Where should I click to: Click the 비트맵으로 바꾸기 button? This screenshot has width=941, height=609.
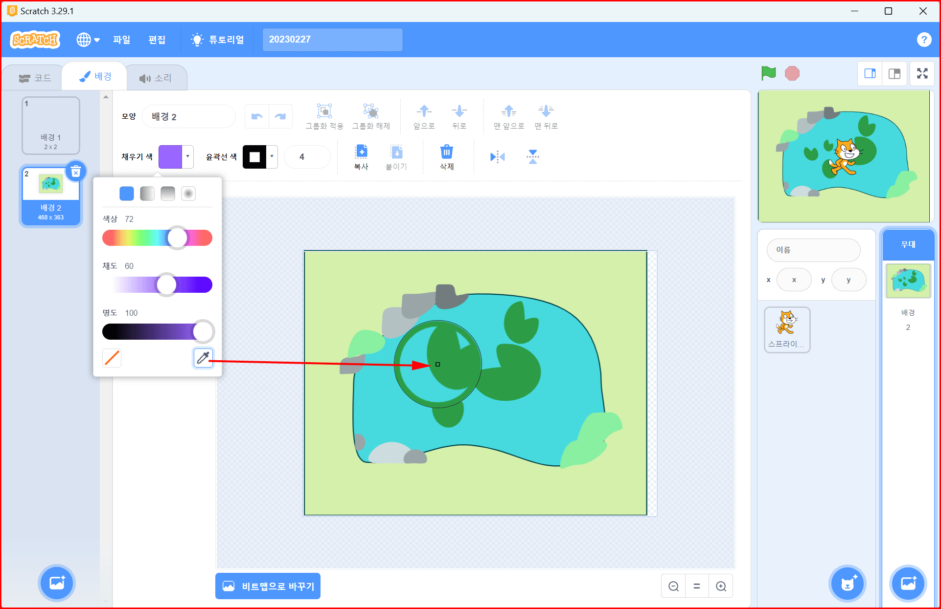coord(268,586)
